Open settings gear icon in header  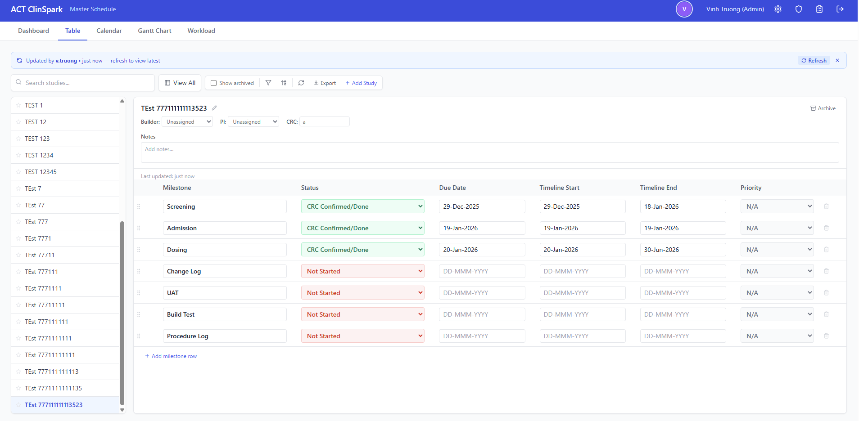point(778,9)
